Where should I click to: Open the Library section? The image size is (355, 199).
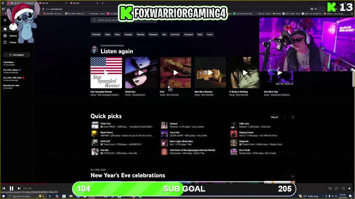(10, 42)
